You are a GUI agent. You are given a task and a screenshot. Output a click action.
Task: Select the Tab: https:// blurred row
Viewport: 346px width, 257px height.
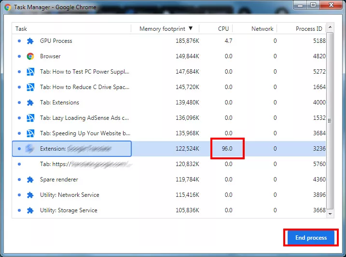169,164
